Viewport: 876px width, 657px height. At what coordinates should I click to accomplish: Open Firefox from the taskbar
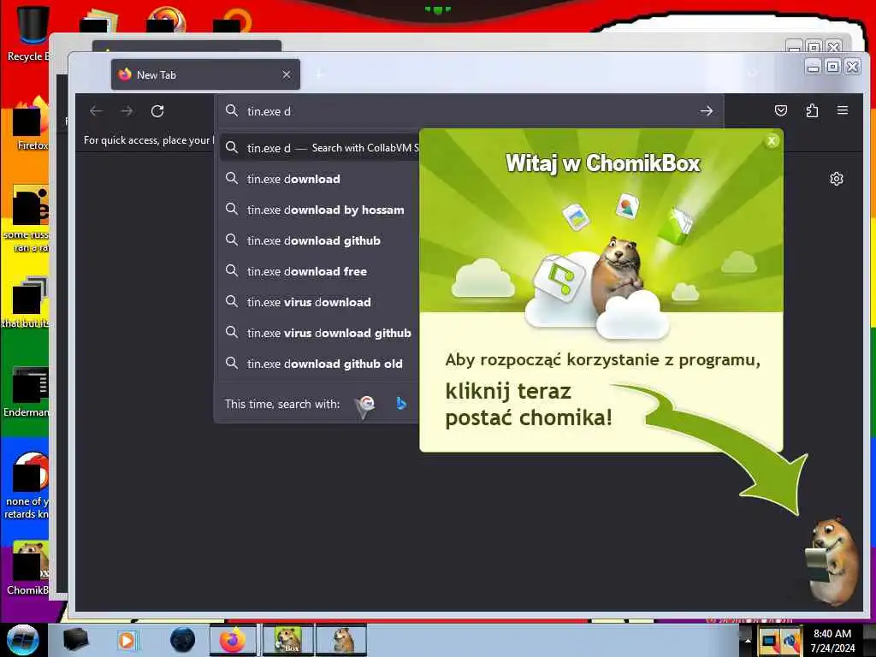point(233,640)
